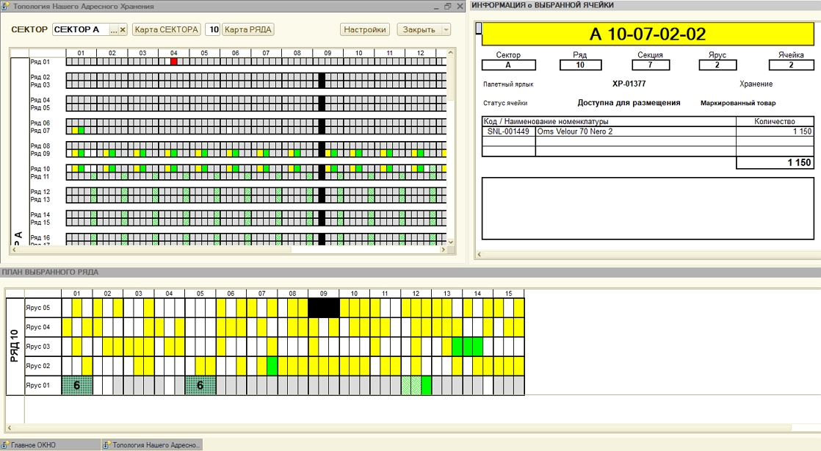This screenshot has width=821, height=451.
Task: Open the Карта РЯДА view
Action: click(248, 30)
